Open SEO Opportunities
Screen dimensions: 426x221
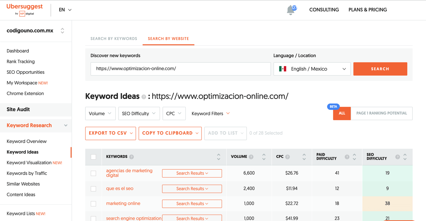click(26, 72)
